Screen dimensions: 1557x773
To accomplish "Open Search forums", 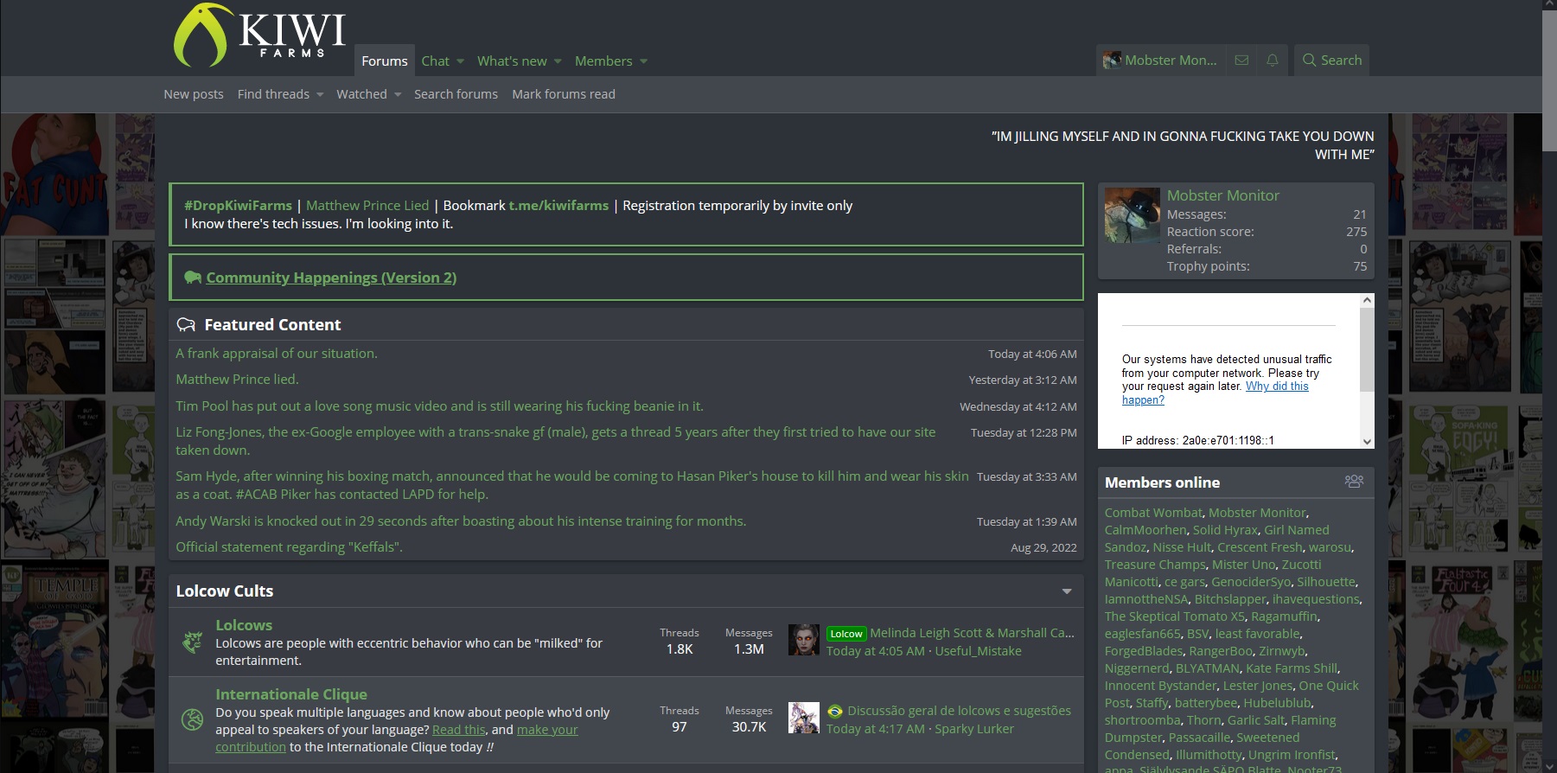I will (456, 94).
